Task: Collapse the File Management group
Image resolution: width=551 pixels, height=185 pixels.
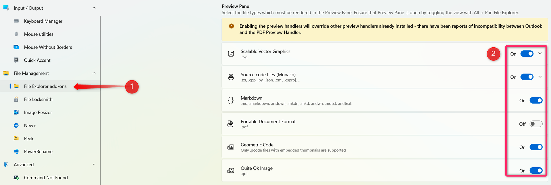Action: [x=94, y=73]
